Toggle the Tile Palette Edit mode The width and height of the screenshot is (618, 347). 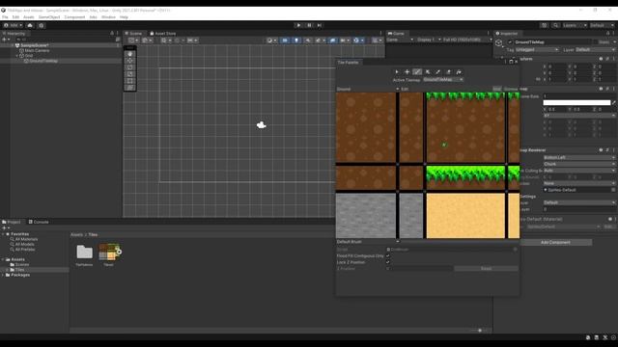(x=405, y=89)
